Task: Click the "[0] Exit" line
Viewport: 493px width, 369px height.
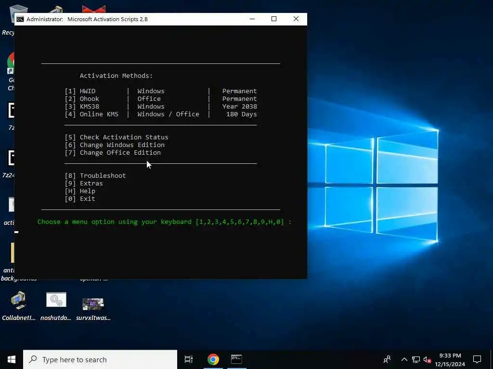Action: tap(80, 198)
